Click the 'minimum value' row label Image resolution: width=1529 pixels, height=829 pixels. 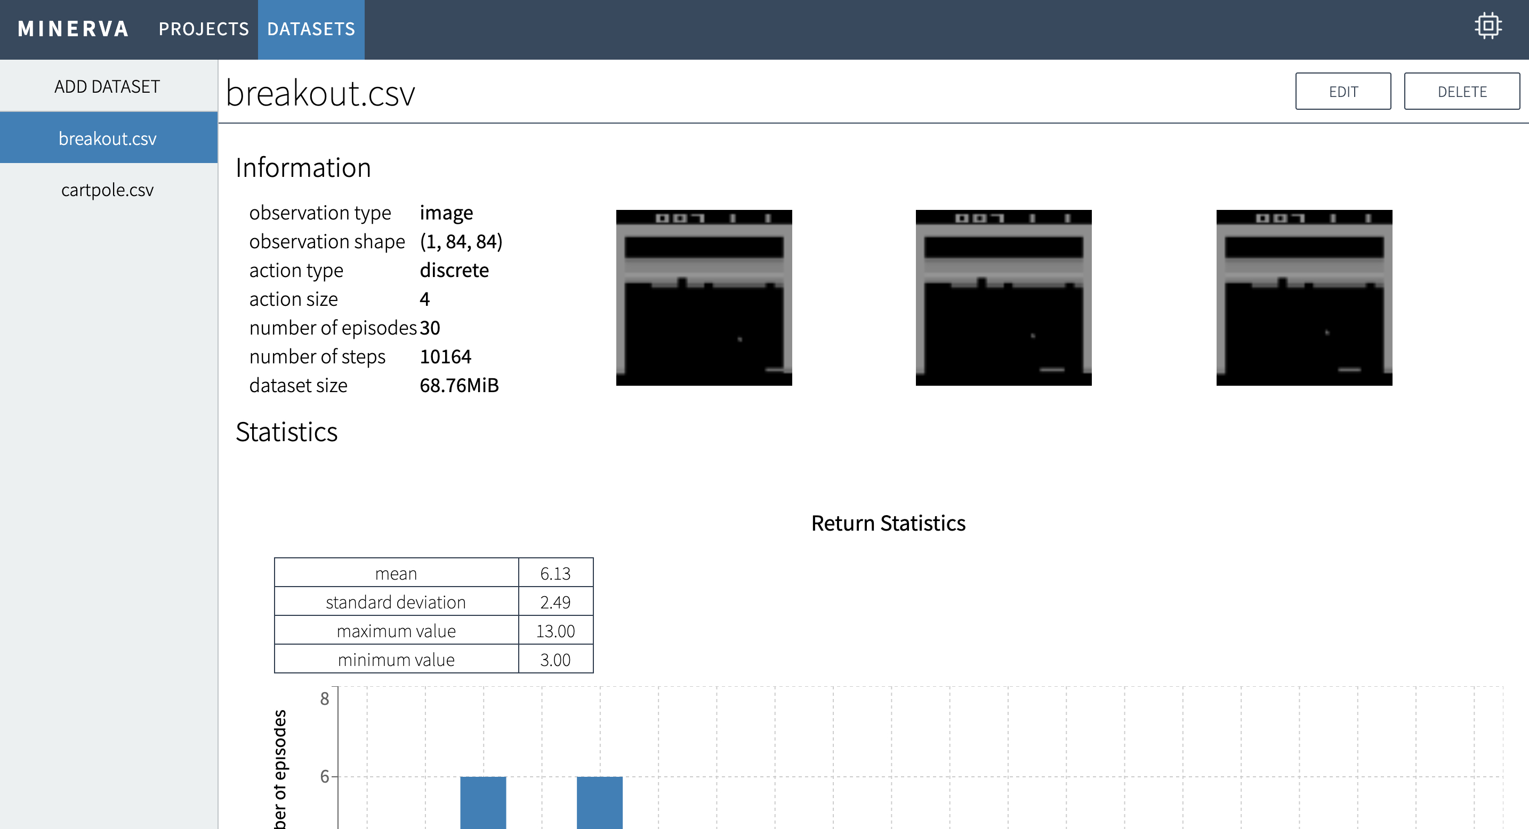pos(396,660)
